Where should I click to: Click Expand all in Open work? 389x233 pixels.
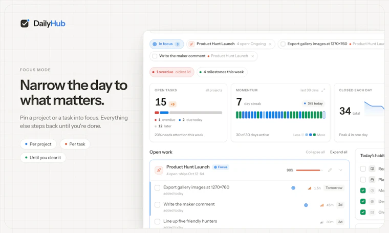(x=339, y=152)
